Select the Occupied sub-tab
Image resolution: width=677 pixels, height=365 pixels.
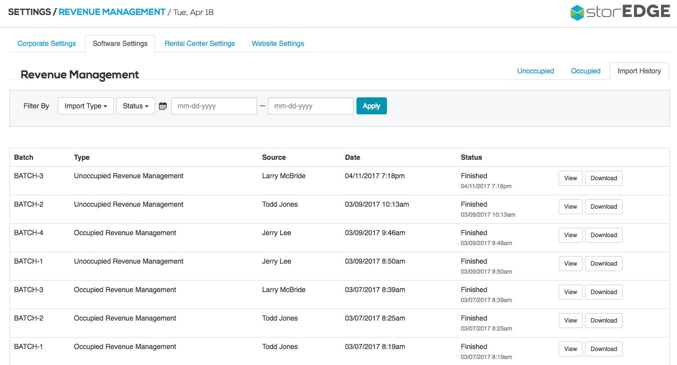point(585,71)
